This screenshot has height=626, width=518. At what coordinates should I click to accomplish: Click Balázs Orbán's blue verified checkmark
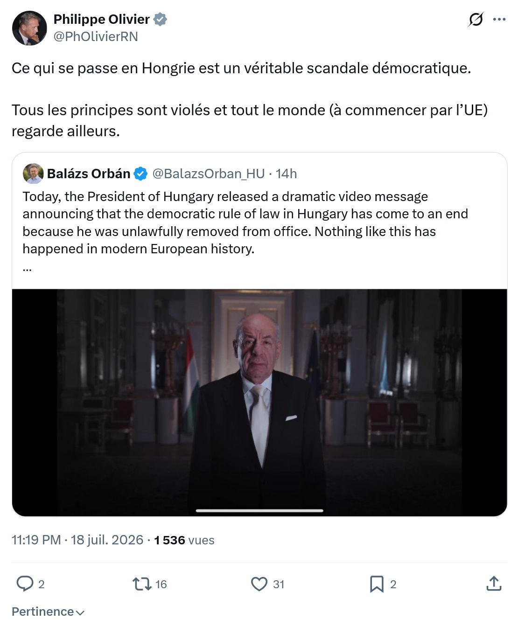(x=140, y=174)
